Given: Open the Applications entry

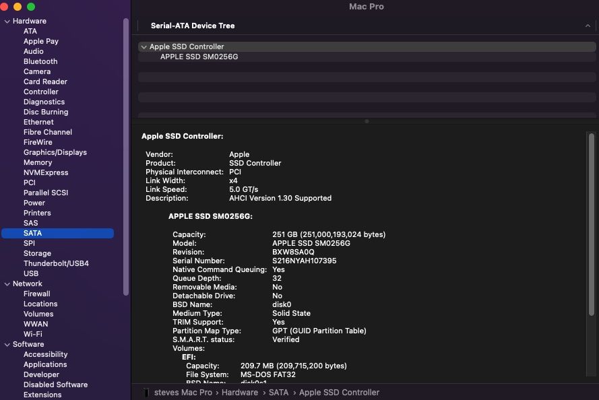Looking at the screenshot, I should click(45, 364).
